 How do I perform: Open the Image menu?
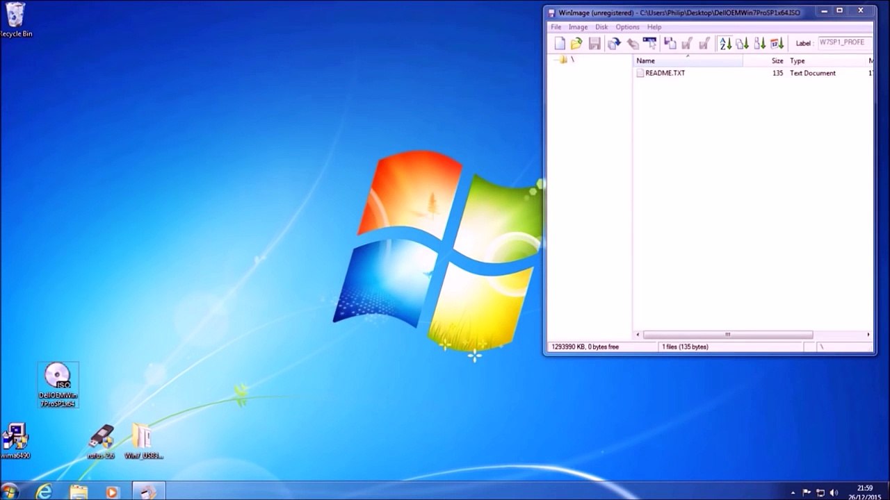(x=578, y=27)
